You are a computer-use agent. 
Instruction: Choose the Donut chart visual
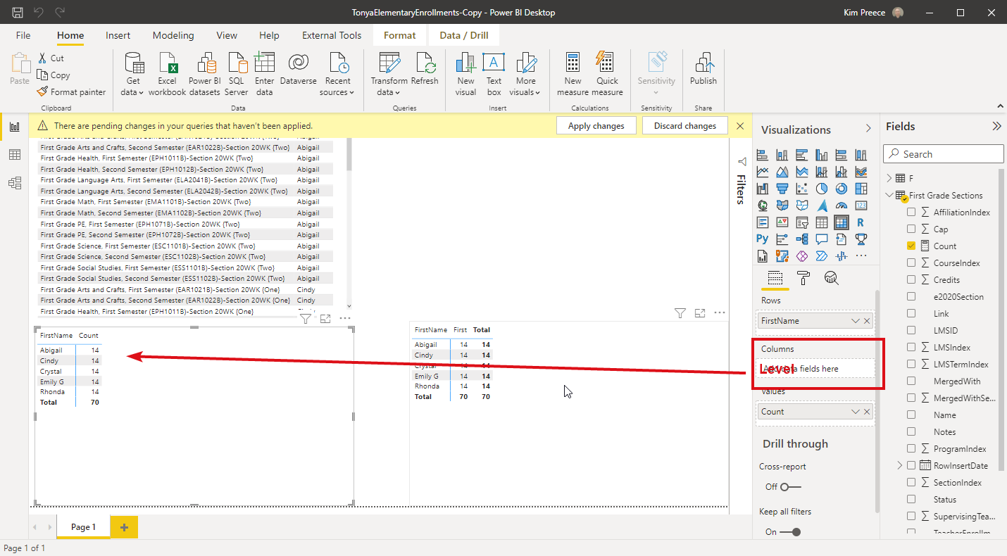click(x=841, y=189)
